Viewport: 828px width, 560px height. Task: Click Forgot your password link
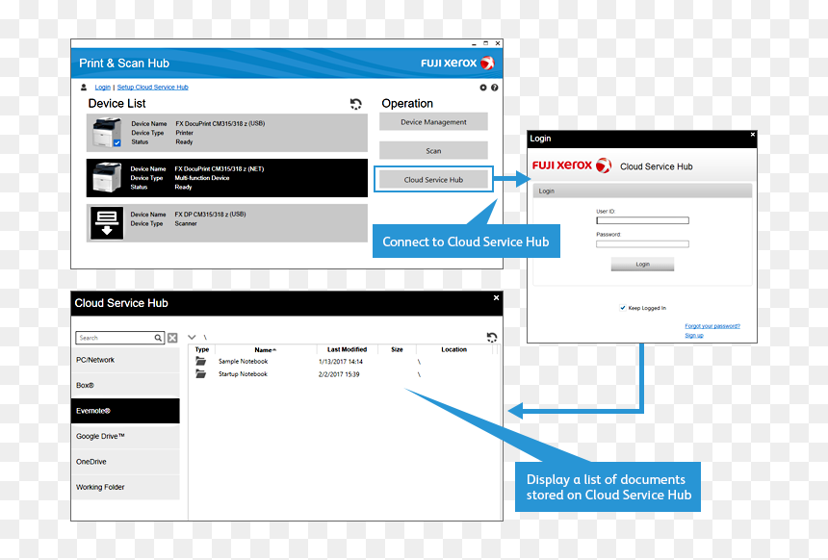712,326
